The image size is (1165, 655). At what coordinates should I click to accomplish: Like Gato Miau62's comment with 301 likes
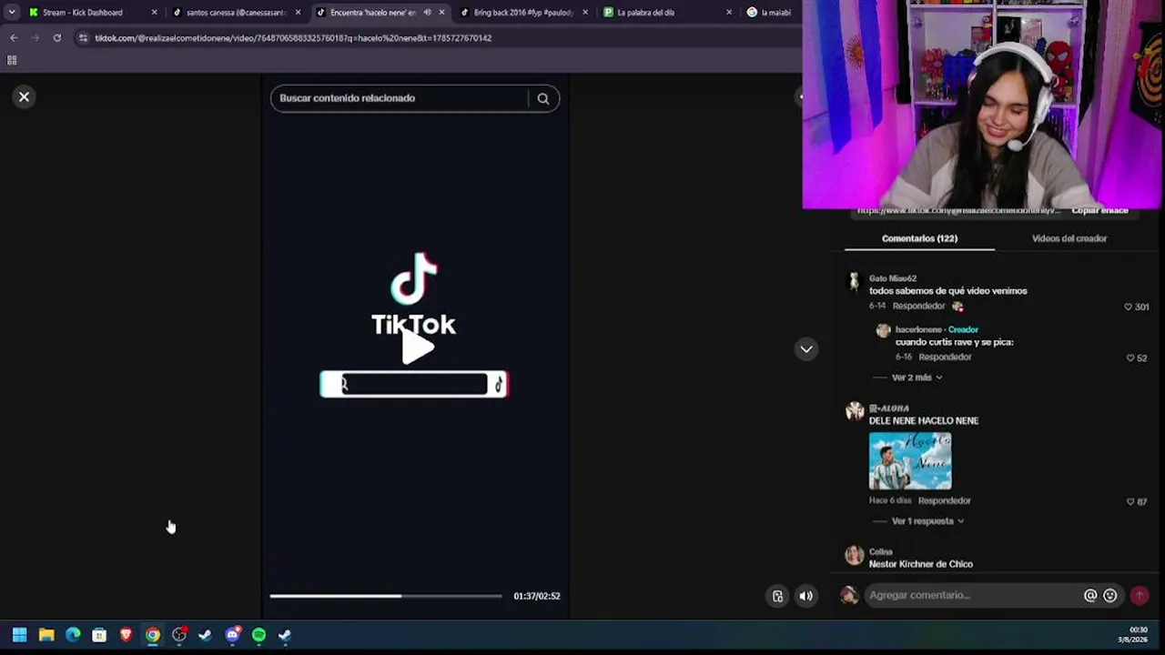point(1129,307)
